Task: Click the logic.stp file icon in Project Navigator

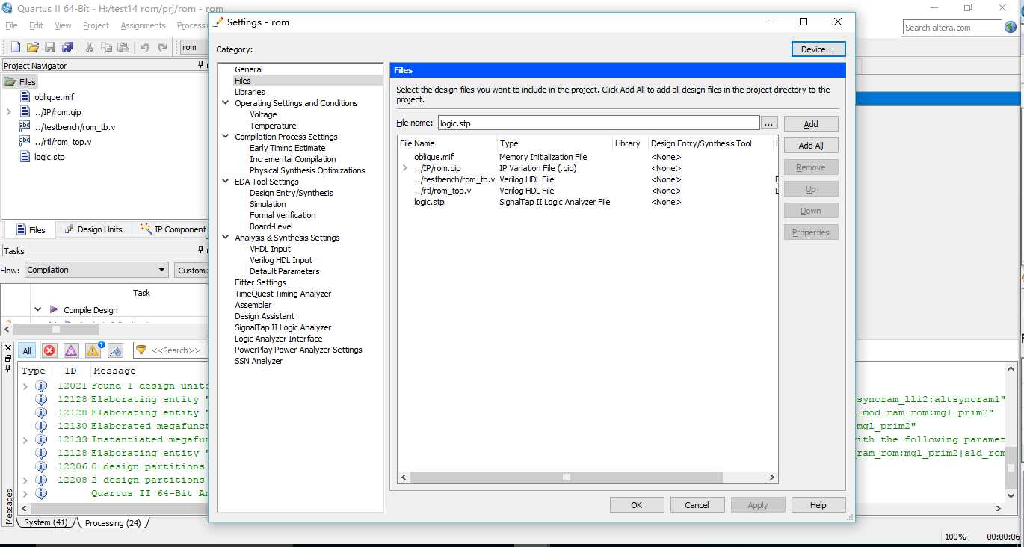Action: point(25,157)
